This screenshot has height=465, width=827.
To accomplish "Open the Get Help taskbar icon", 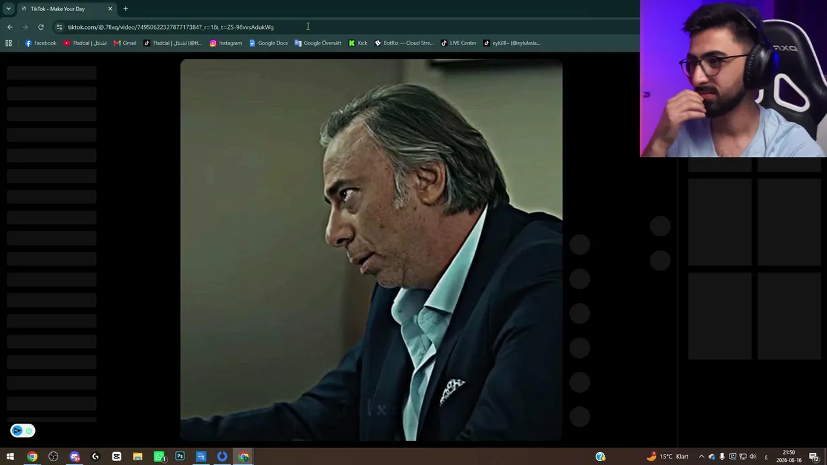I will pos(600,457).
